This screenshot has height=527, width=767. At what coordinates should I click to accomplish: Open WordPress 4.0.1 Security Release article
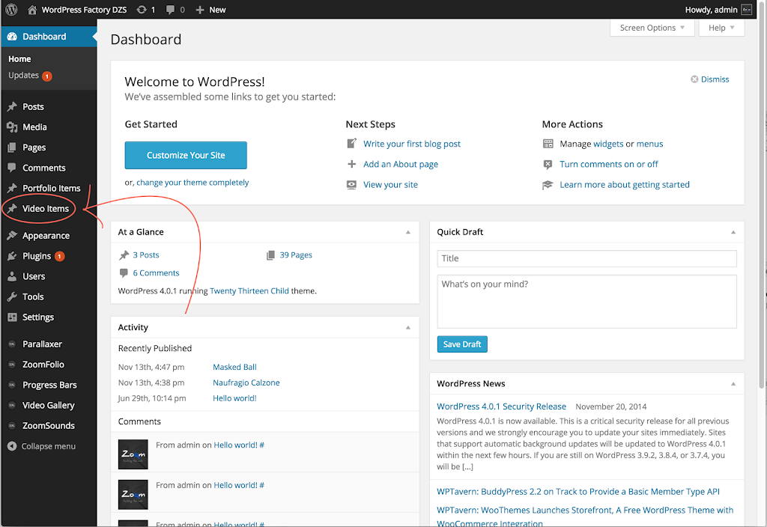tap(501, 406)
